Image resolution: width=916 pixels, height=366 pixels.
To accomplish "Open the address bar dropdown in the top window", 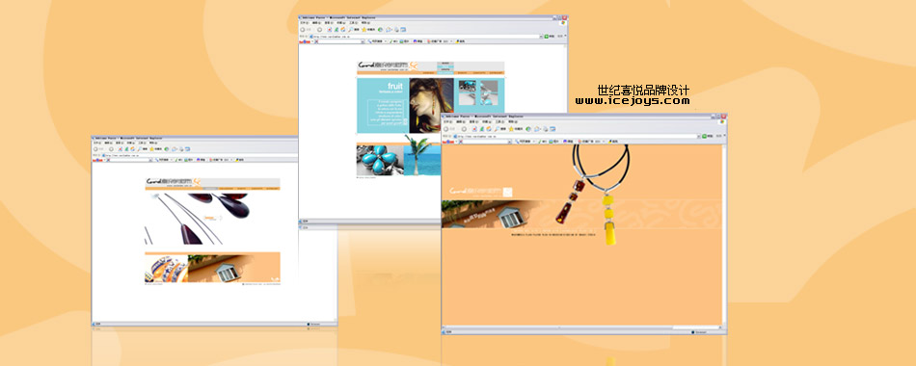I will click(x=541, y=37).
